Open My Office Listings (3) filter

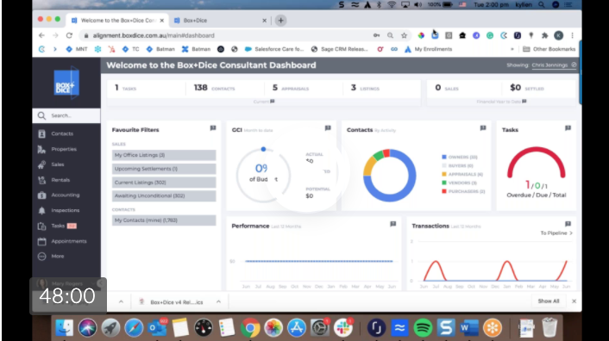164,155
